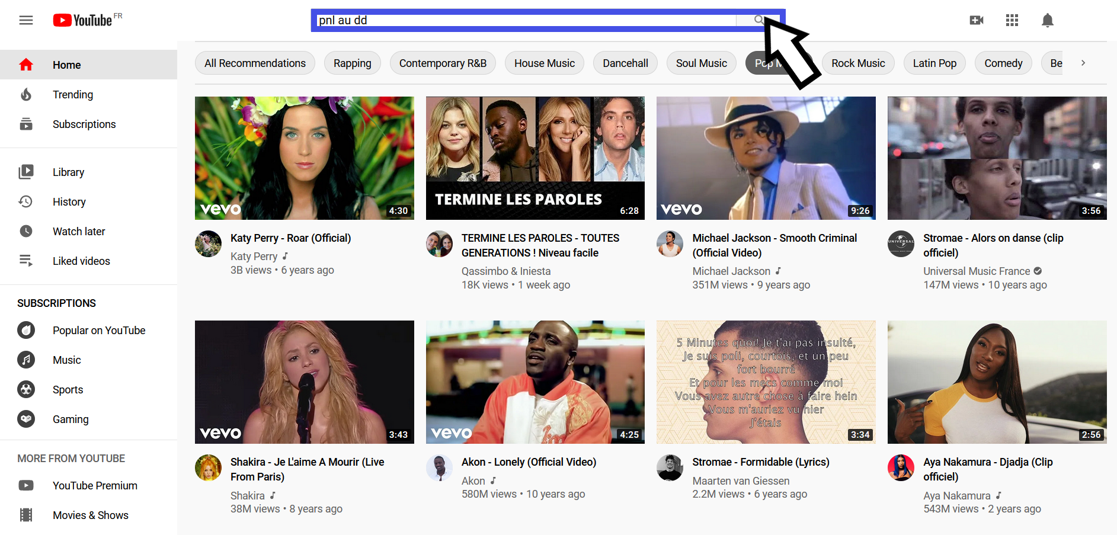1117x535 pixels.
Task: Click the Watch later icon
Action: [x=26, y=231]
